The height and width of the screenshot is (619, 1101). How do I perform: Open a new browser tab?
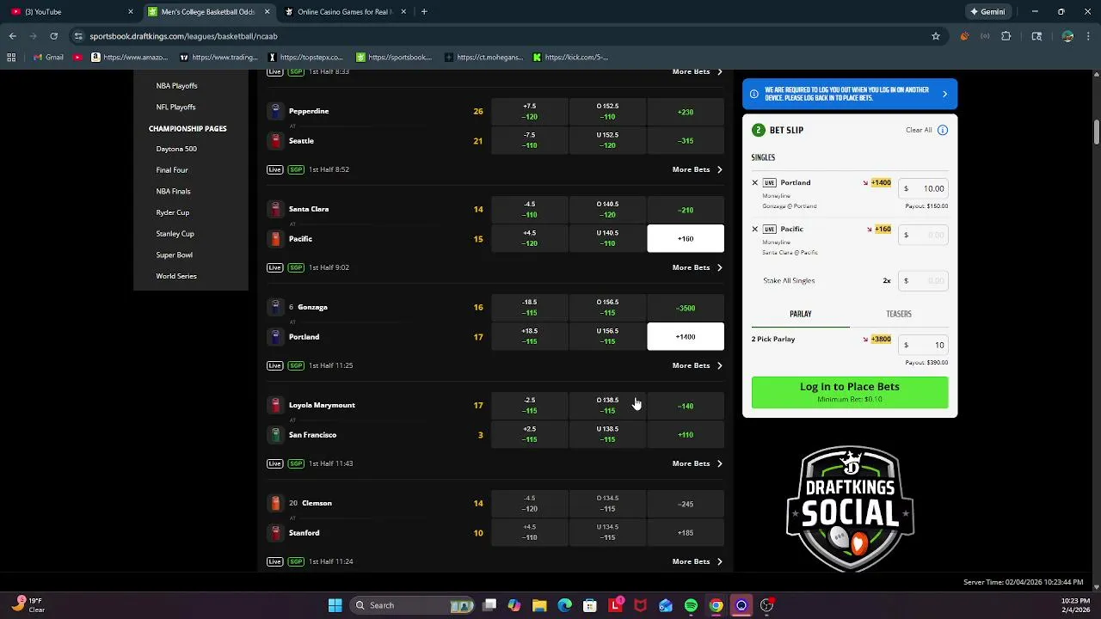pyautogui.click(x=424, y=12)
